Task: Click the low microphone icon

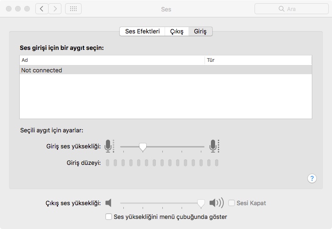Action: click(x=108, y=146)
